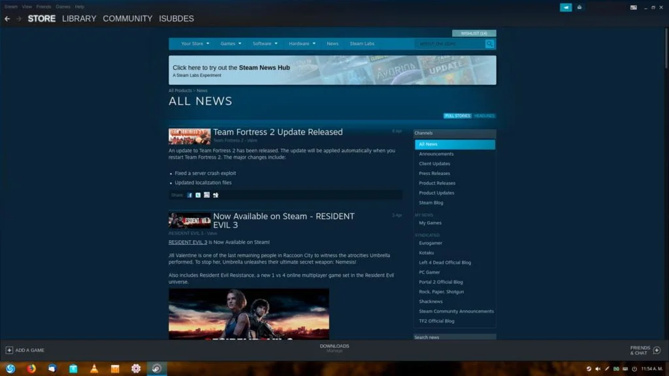Click the Friends & Chat plus icon

[657, 350]
